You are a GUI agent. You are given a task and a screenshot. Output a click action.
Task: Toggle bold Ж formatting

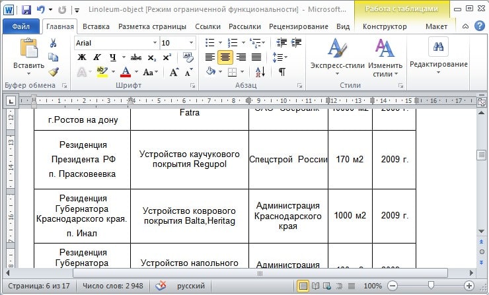coord(82,57)
